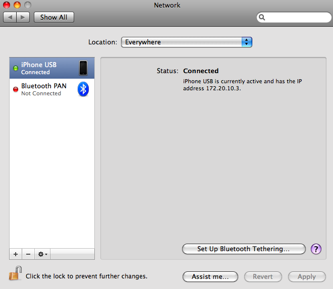The image size is (333, 289).
Task: Click the magnifying glass search icon
Action: click(262, 17)
